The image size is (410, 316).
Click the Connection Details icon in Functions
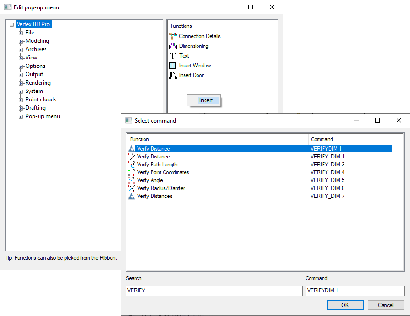[x=173, y=36]
